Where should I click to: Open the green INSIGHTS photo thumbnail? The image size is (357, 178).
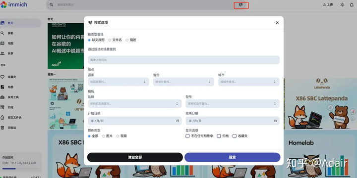[65, 45]
